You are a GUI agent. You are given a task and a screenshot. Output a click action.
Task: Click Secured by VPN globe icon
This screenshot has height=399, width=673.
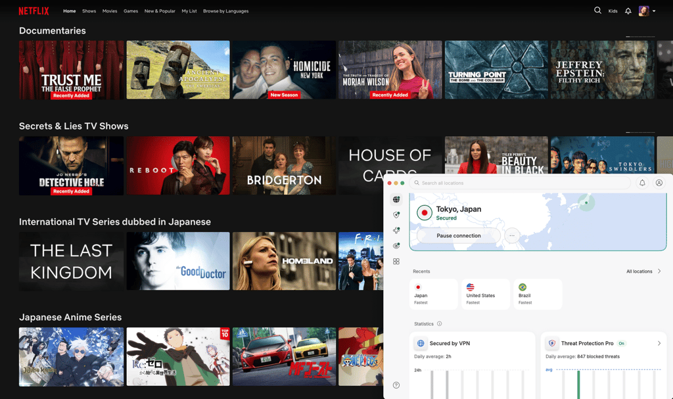[421, 343]
